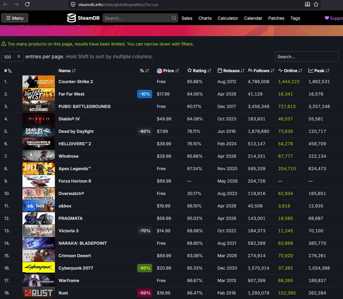Click the 595,339 follows for Apex Legends
The image size is (343, 299).
(x=256, y=169)
